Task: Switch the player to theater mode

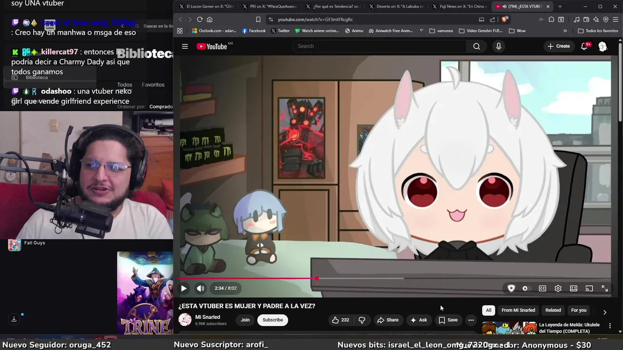Action: (573, 288)
